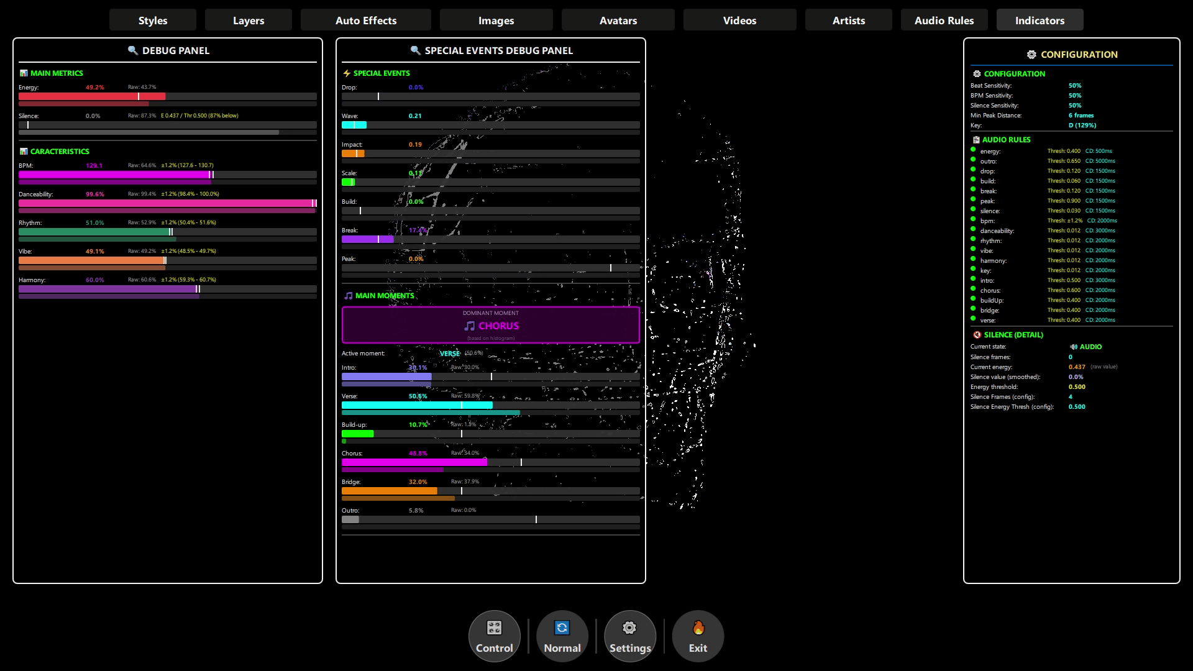This screenshot has width=1193, height=671.
Task: Click the Audio Rules clipboard icon
Action: point(976,140)
